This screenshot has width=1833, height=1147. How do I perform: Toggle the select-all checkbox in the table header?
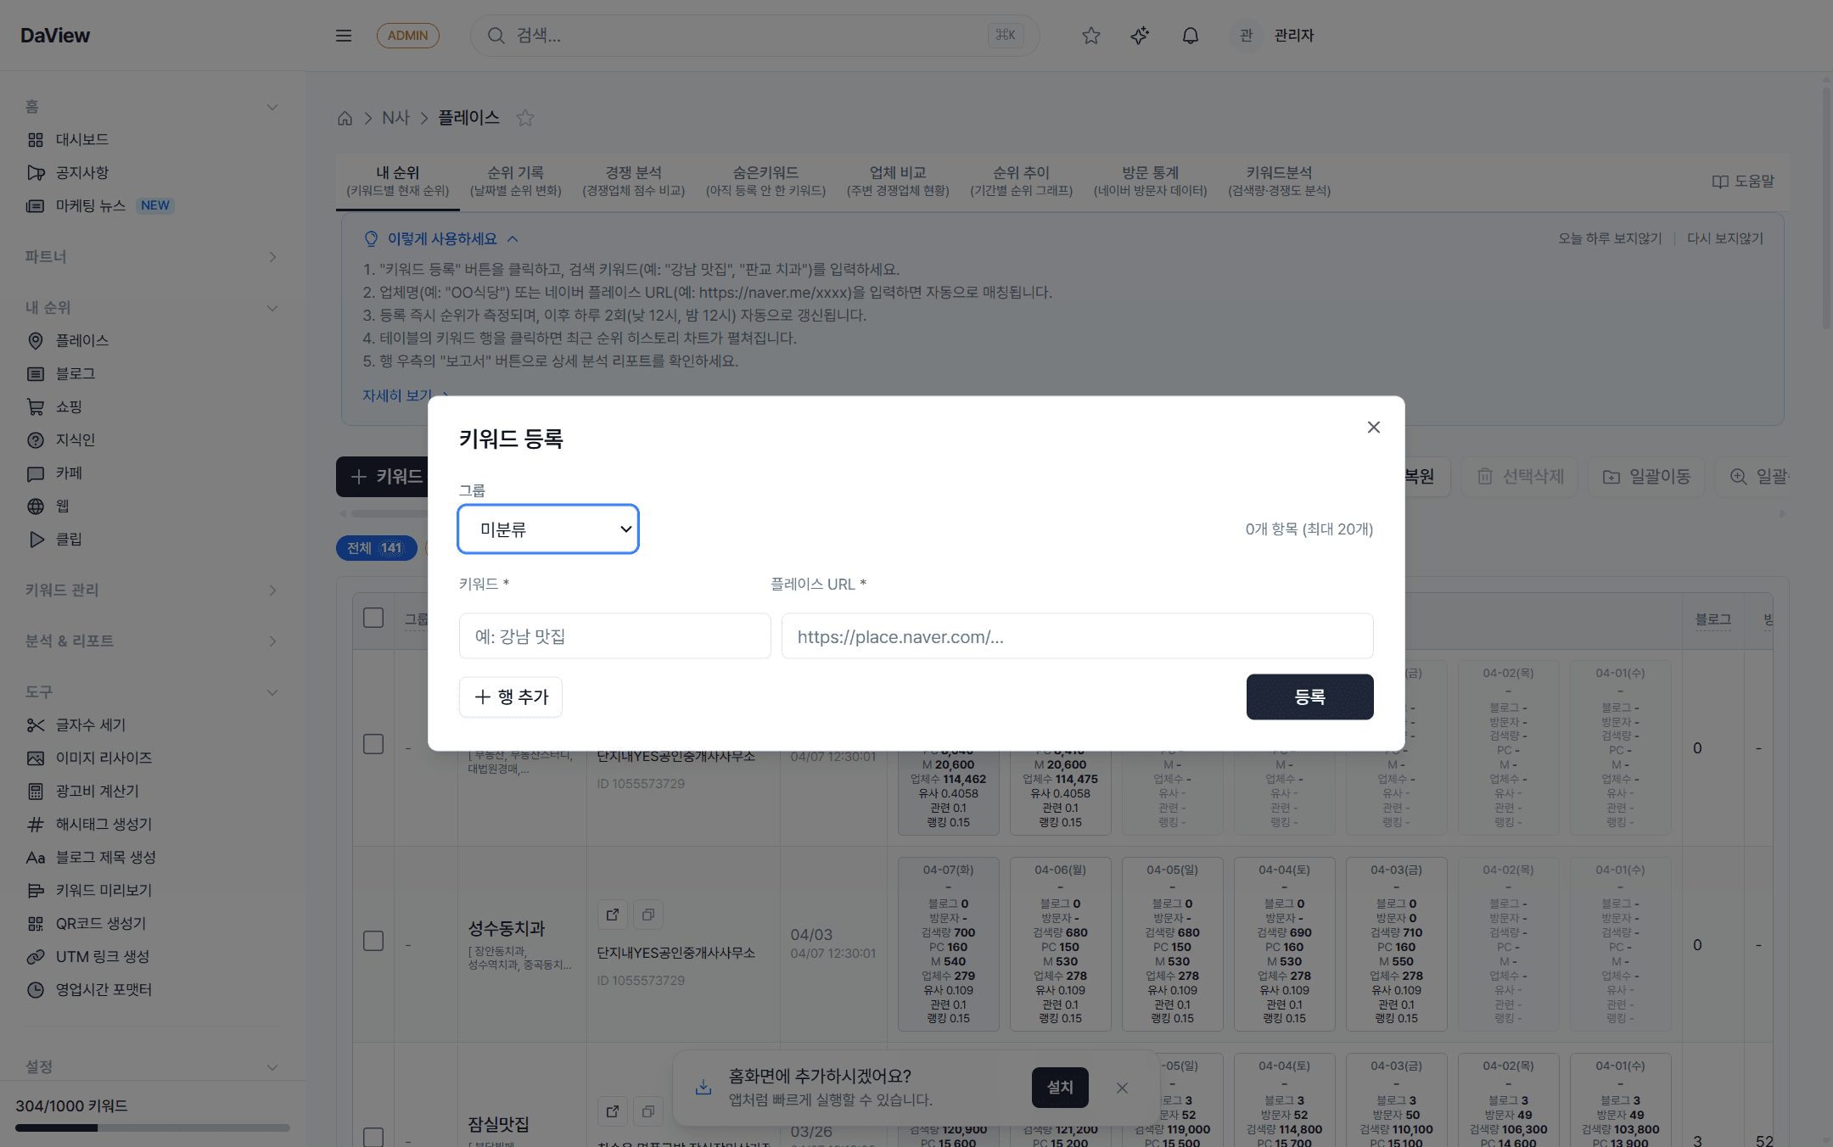tap(373, 618)
